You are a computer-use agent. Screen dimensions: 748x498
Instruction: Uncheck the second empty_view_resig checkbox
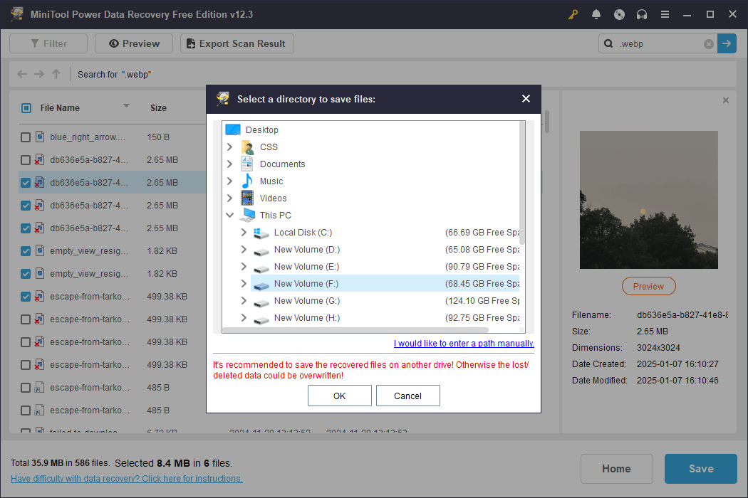[26, 274]
